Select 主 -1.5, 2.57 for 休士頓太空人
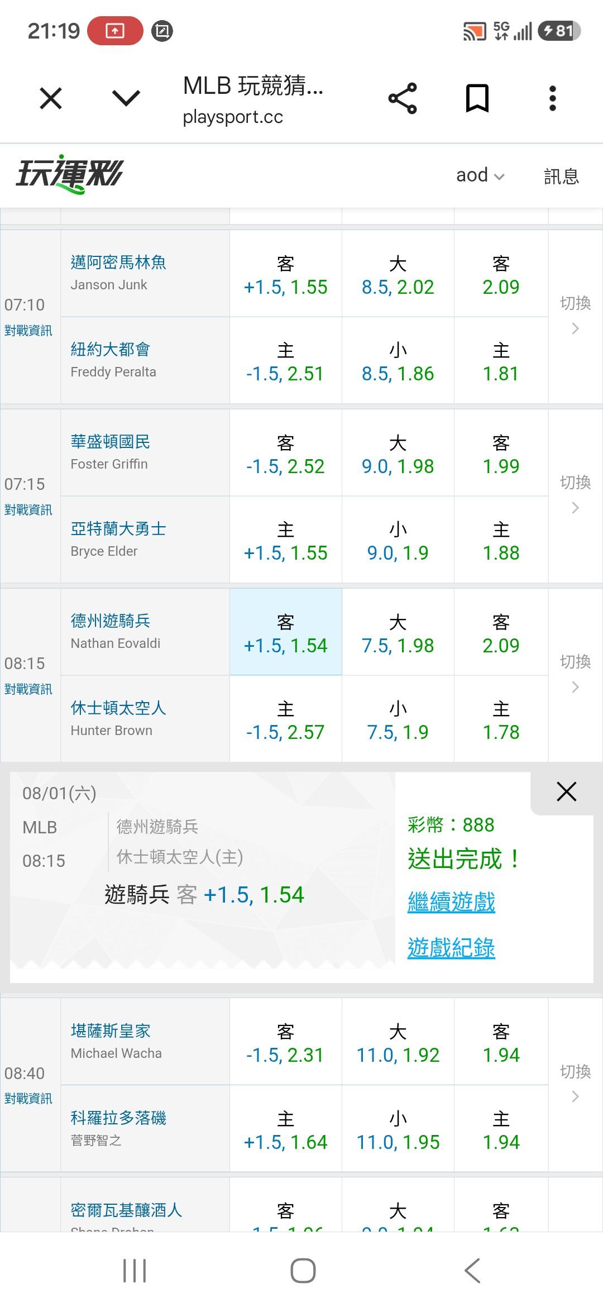603x1307 pixels. click(286, 719)
